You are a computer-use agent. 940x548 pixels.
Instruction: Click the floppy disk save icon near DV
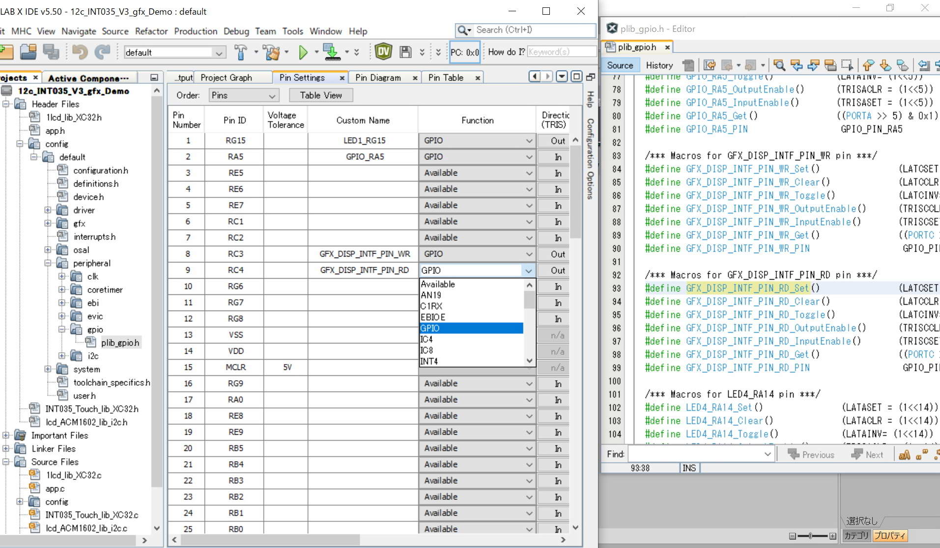point(405,52)
